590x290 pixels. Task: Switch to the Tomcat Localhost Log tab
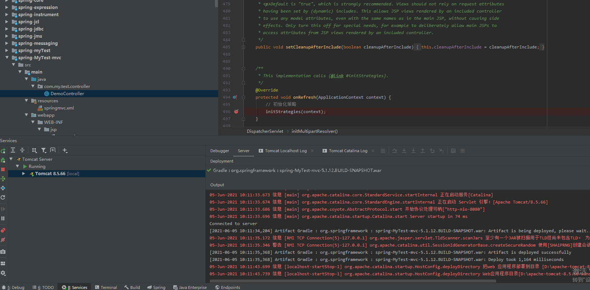pos(282,151)
